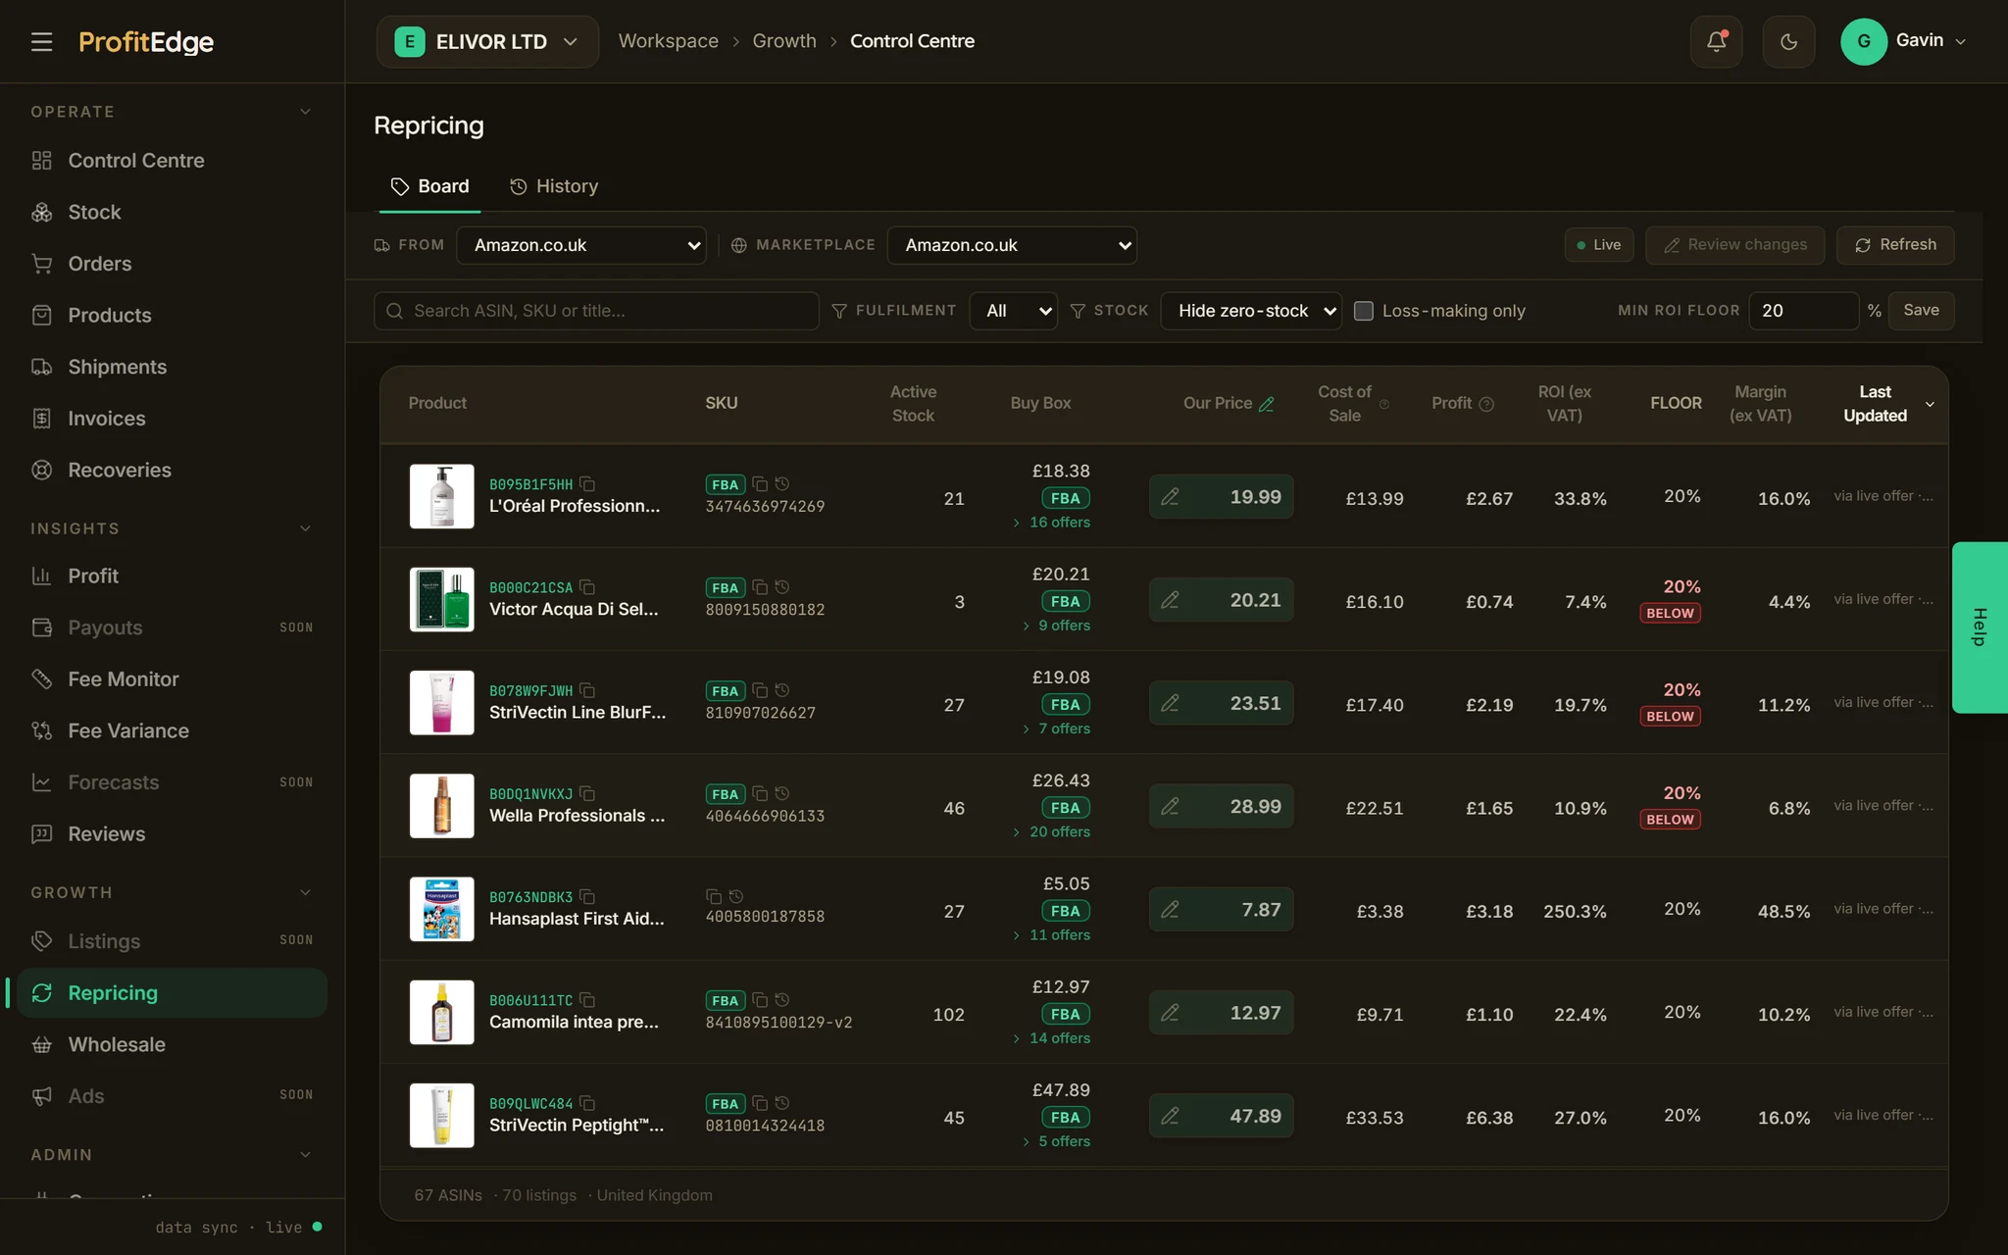2008x1255 pixels.
Task: Copy ASIN B0763NDBK3 icon
Action: point(587,897)
